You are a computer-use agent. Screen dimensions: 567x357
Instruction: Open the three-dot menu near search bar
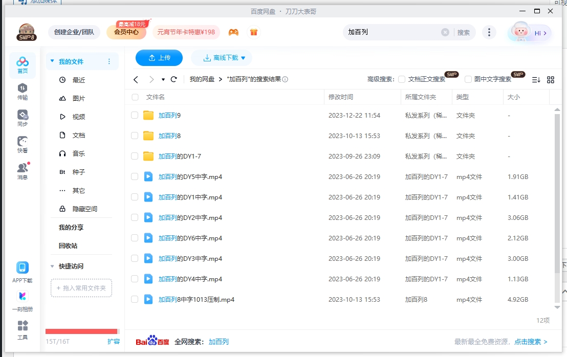489,32
